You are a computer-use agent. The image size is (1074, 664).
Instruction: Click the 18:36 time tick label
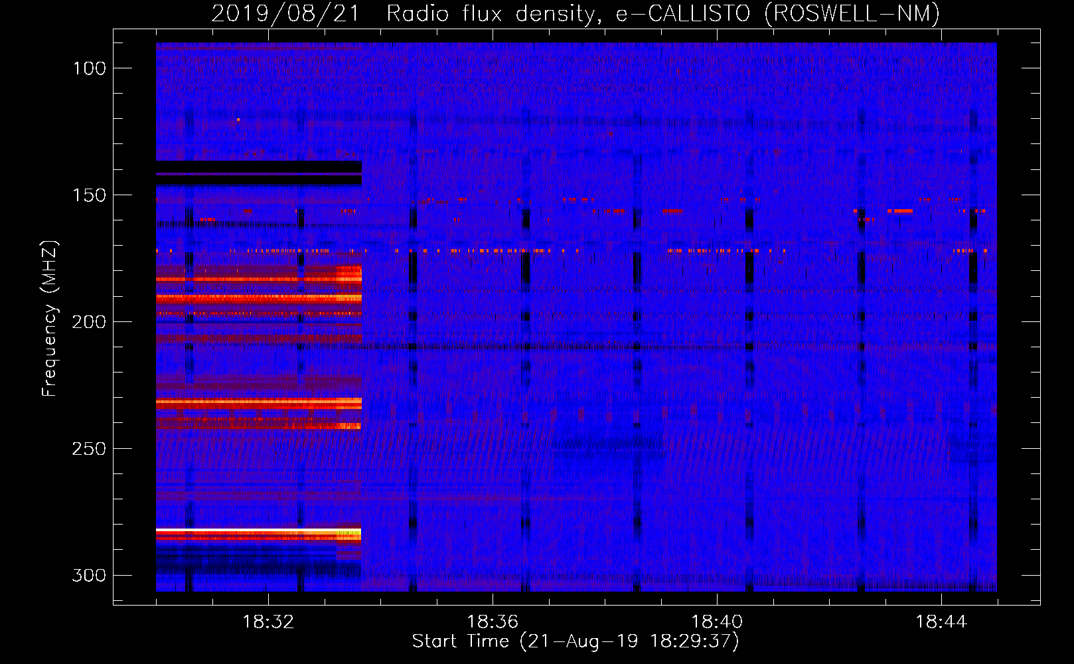pos(493,622)
